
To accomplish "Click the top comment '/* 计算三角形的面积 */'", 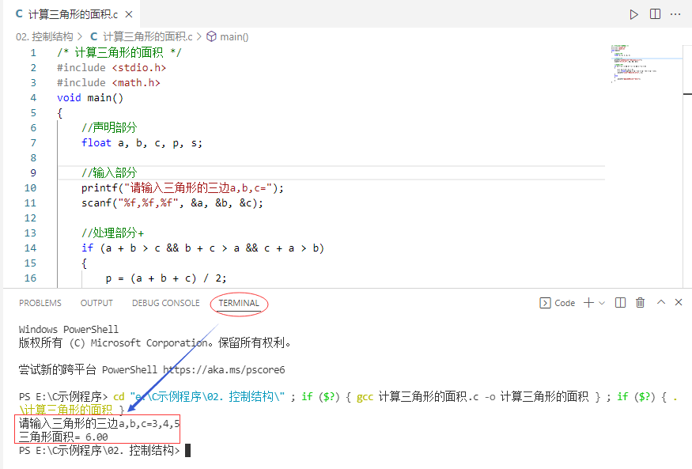I will (x=119, y=53).
